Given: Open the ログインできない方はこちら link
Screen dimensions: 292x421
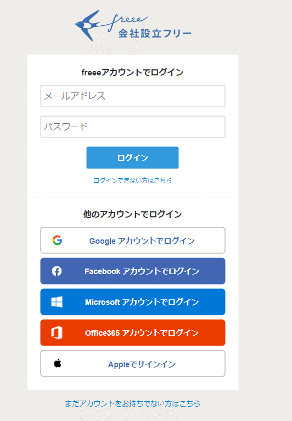Looking at the screenshot, I should click(x=132, y=181).
